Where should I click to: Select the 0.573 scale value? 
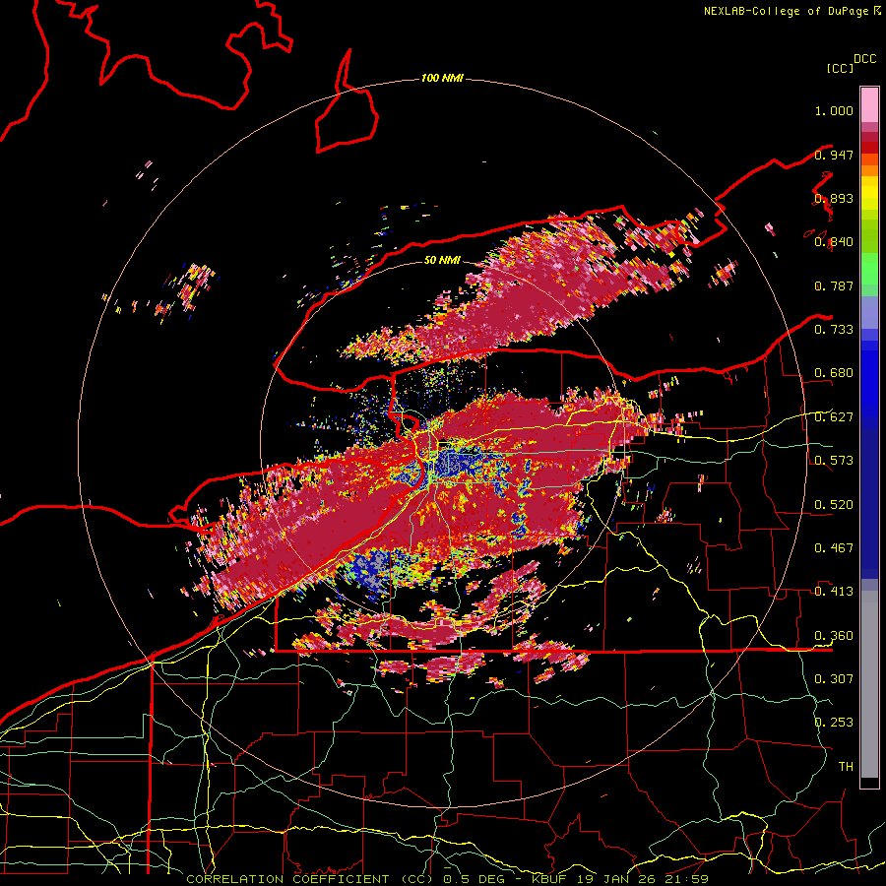pos(834,461)
